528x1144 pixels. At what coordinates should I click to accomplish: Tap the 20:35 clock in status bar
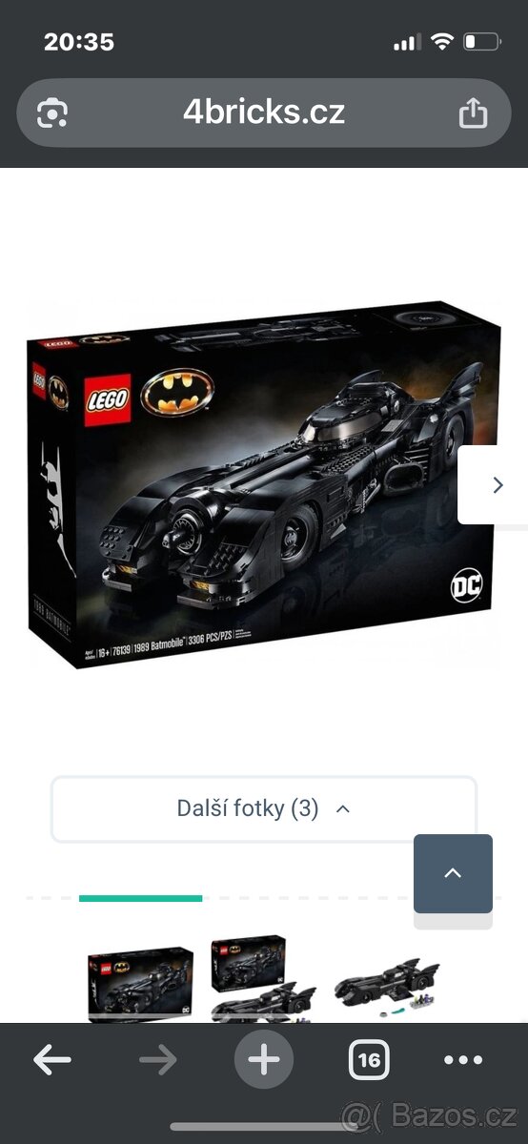pyautogui.click(x=79, y=42)
